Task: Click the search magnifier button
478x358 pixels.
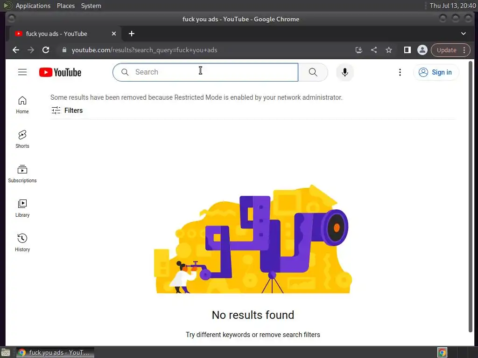Action: coord(313,72)
